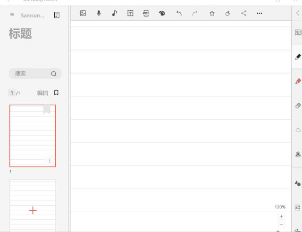Click the search magnifier icon

(54, 74)
